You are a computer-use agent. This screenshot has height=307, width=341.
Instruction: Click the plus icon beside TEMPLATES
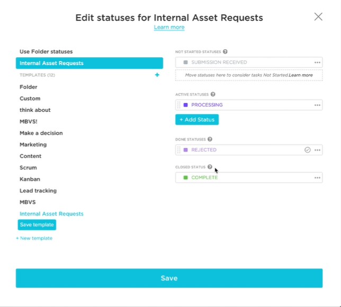pyautogui.click(x=157, y=75)
